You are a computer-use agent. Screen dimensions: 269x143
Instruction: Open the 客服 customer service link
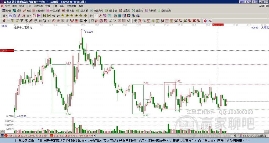pyautogui.click(x=242, y=2)
